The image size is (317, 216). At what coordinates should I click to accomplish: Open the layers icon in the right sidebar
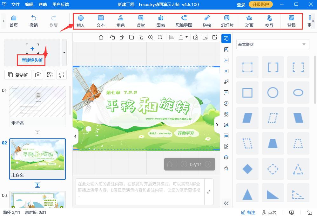pyautogui.click(x=226, y=157)
